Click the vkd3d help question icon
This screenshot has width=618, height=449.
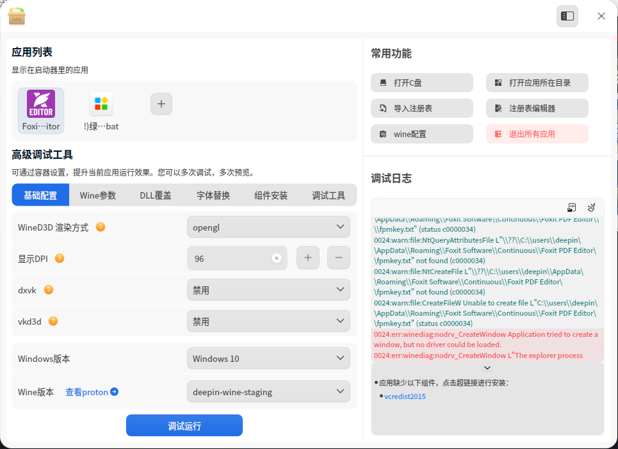pos(53,321)
